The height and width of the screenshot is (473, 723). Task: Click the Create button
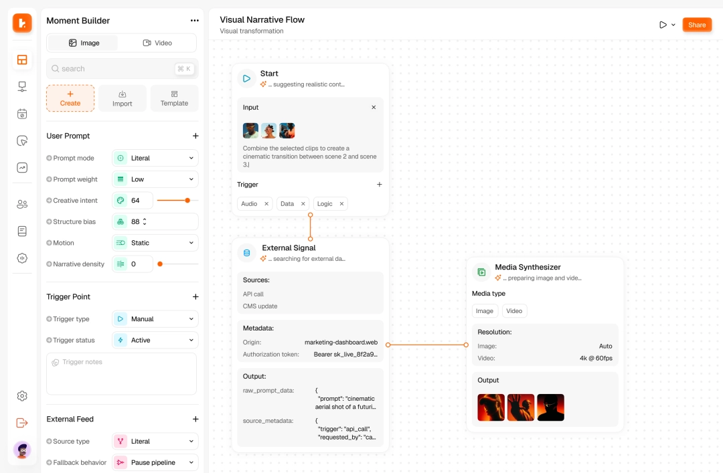pos(70,98)
